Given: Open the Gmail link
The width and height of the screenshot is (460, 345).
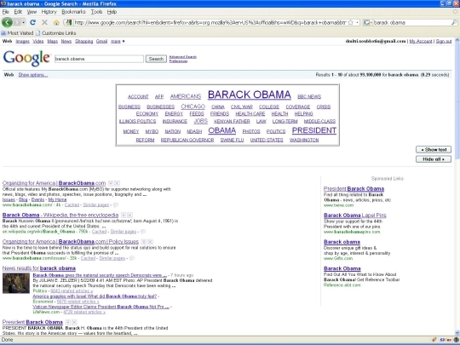Looking at the screenshot, I should (x=102, y=42).
